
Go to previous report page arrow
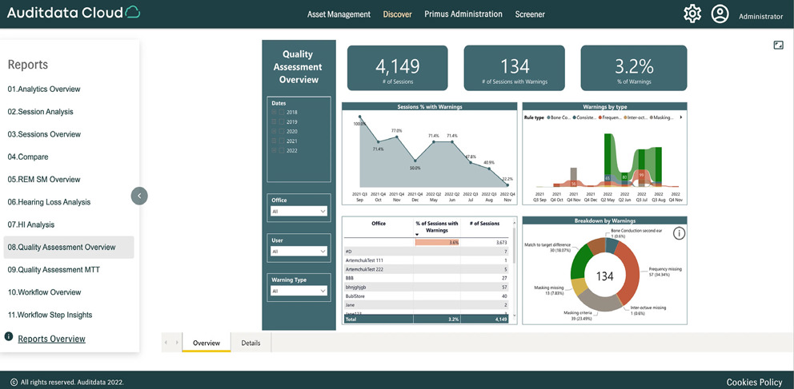tap(166, 343)
